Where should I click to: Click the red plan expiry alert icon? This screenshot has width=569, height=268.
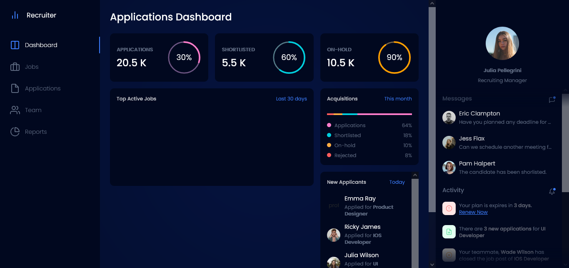449,208
